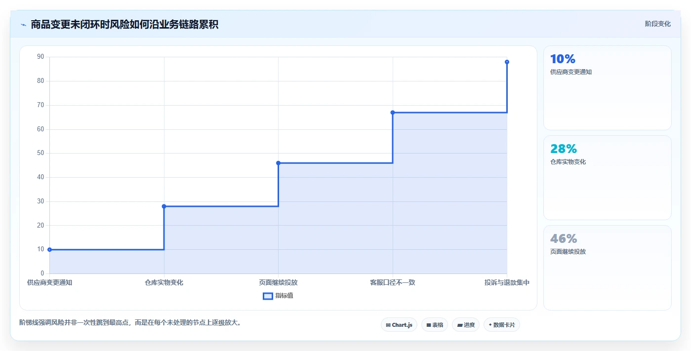
Task: Toggle the 指标值 legend swatch
Action: point(268,296)
